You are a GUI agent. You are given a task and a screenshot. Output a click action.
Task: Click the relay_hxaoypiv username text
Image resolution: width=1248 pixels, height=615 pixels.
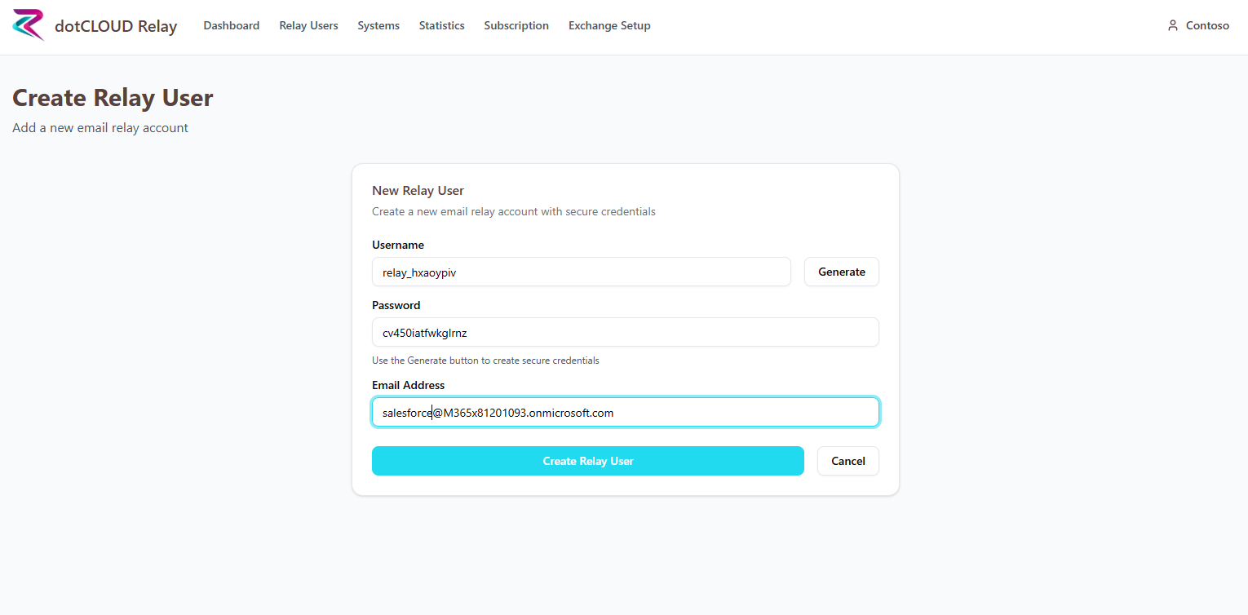418,272
